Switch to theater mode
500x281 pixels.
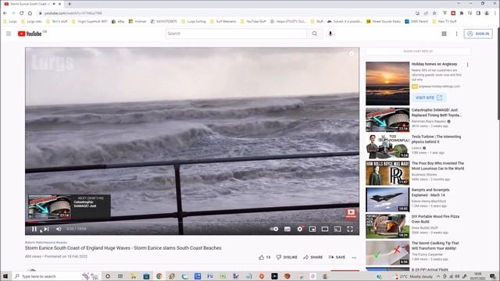325,229
